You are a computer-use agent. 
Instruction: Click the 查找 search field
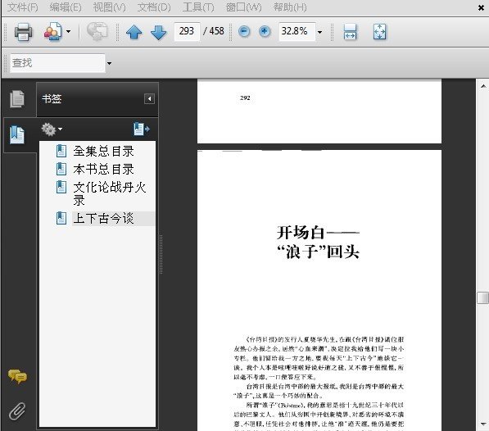pyautogui.click(x=57, y=63)
